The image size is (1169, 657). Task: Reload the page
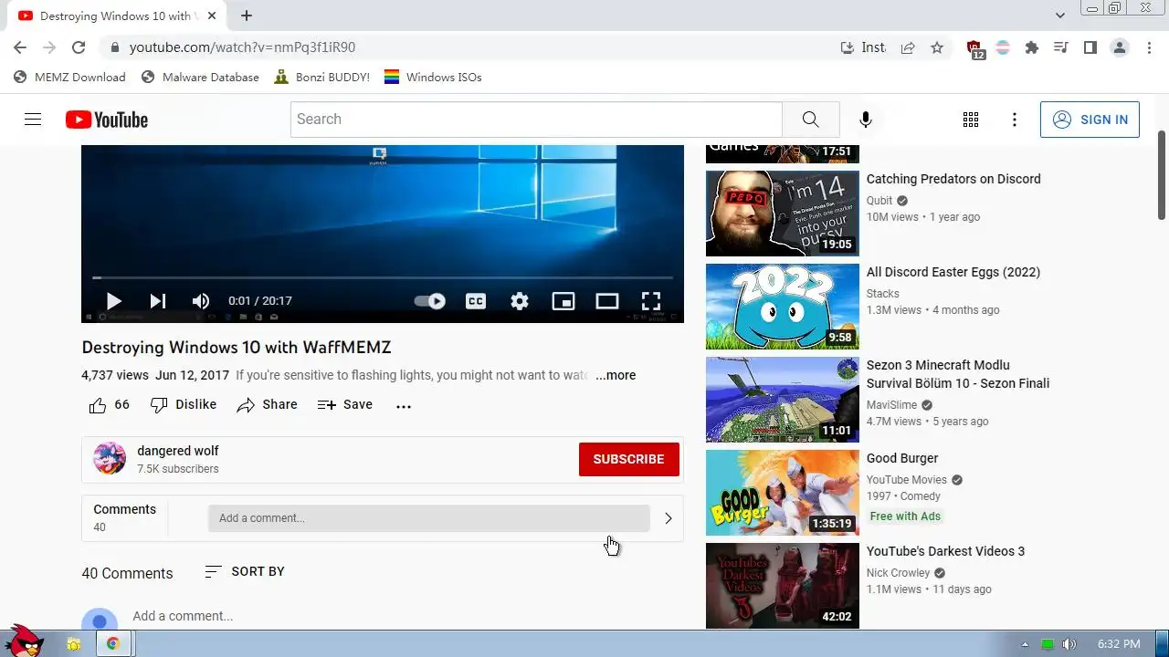coord(79,47)
